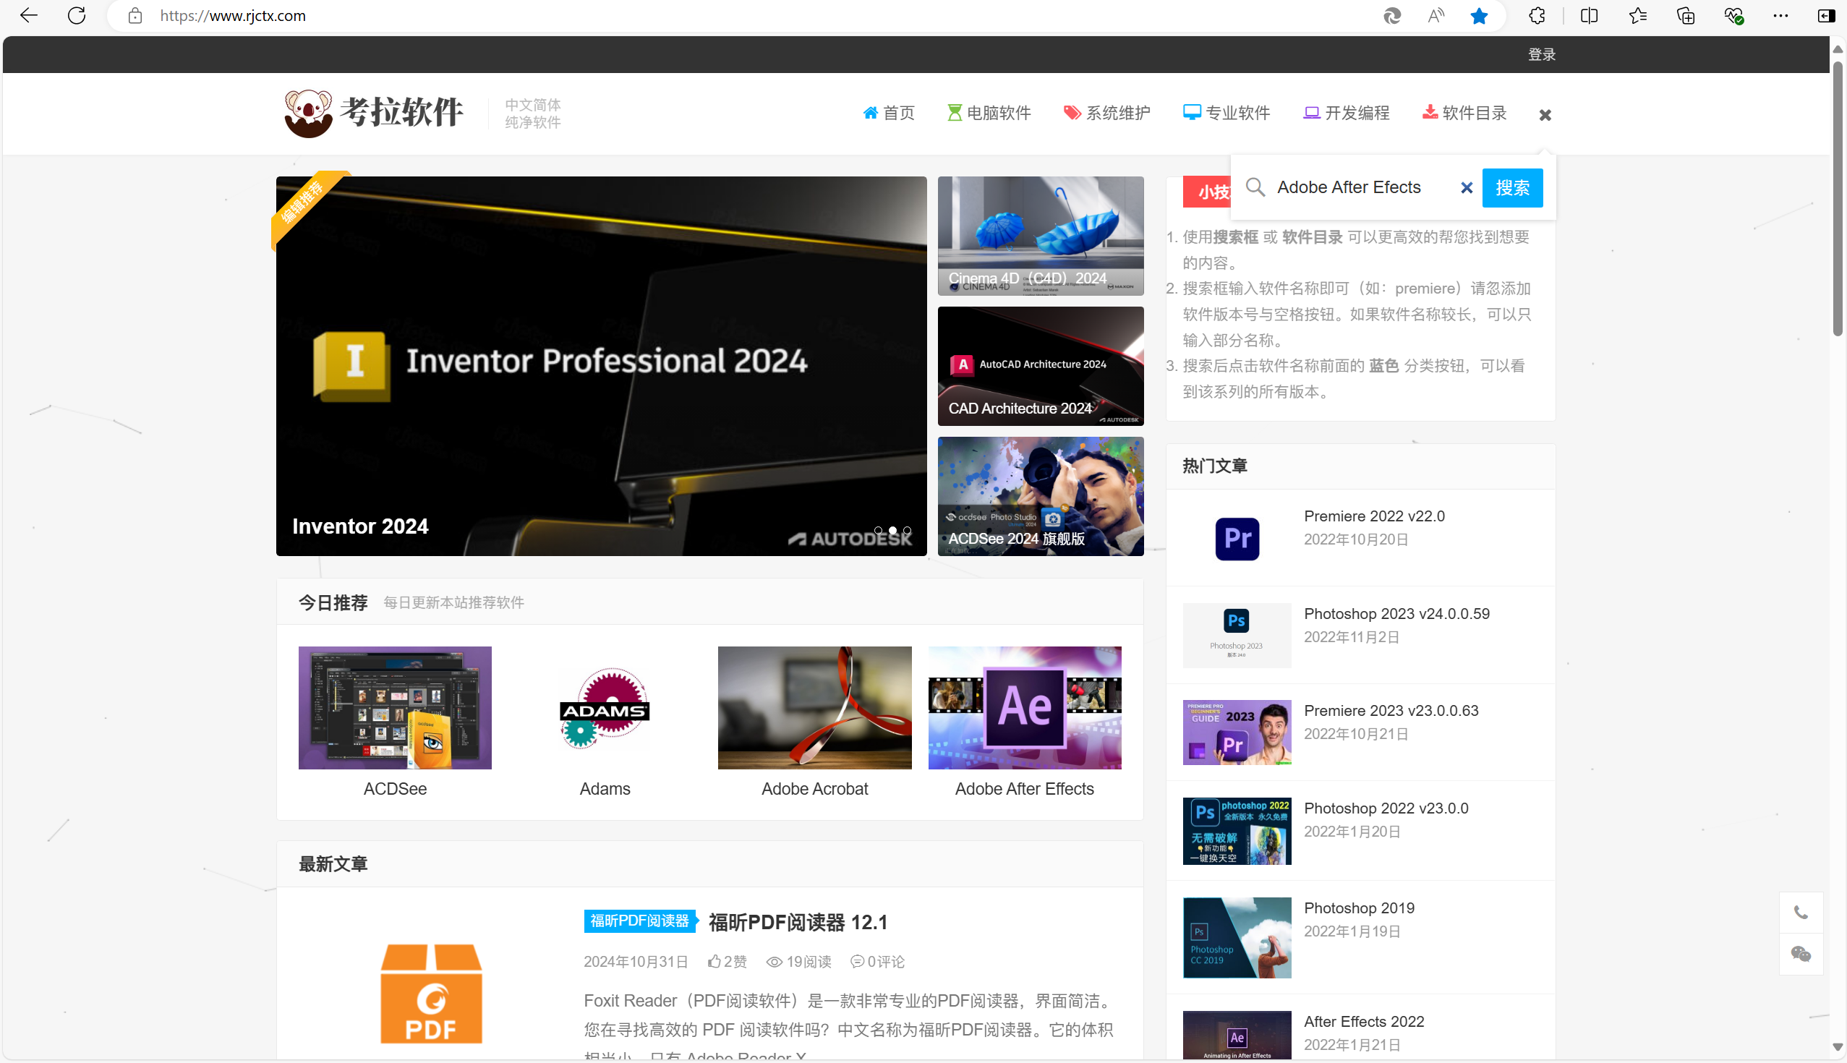Image resolution: width=1847 pixels, height=1063 pixels.
Task: Open the Adams recommended software card
Action: coord(605,722)
